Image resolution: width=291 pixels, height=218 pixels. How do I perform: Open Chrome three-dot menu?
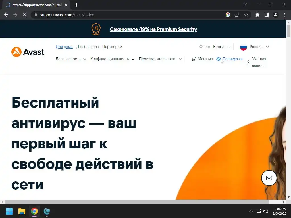coord(285,15)
